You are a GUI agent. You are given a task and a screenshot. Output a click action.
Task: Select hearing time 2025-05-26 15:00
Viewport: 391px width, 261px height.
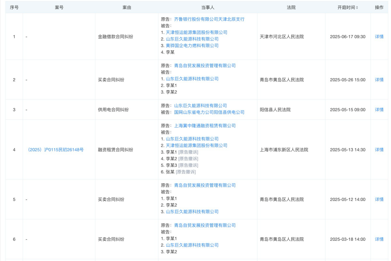[x=348, y=80]
